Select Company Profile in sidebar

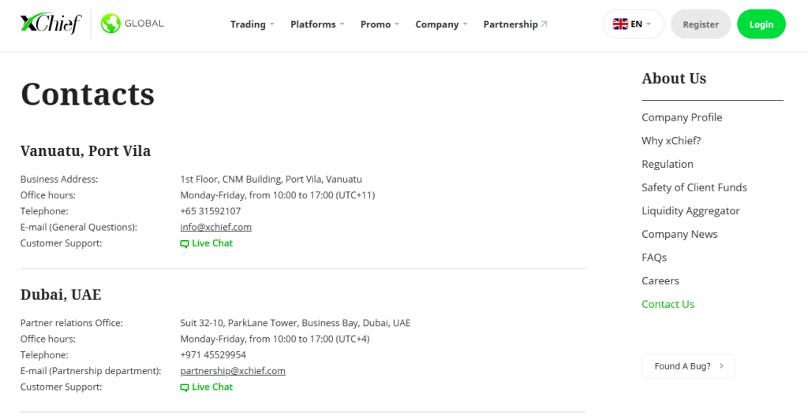(682, 117)
